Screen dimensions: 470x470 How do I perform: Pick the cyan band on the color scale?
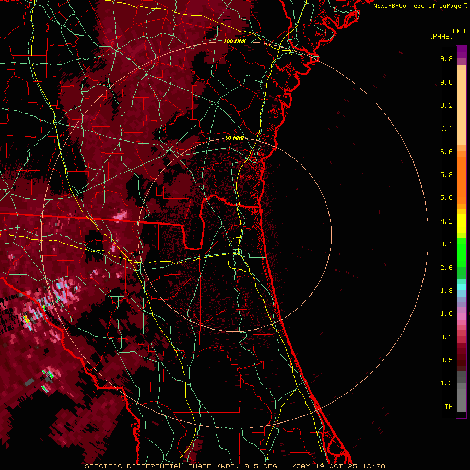coord(461,287)
